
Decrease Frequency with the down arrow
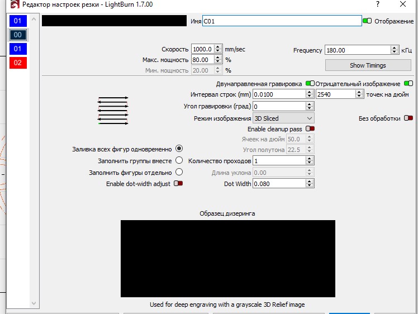(395, 53)
